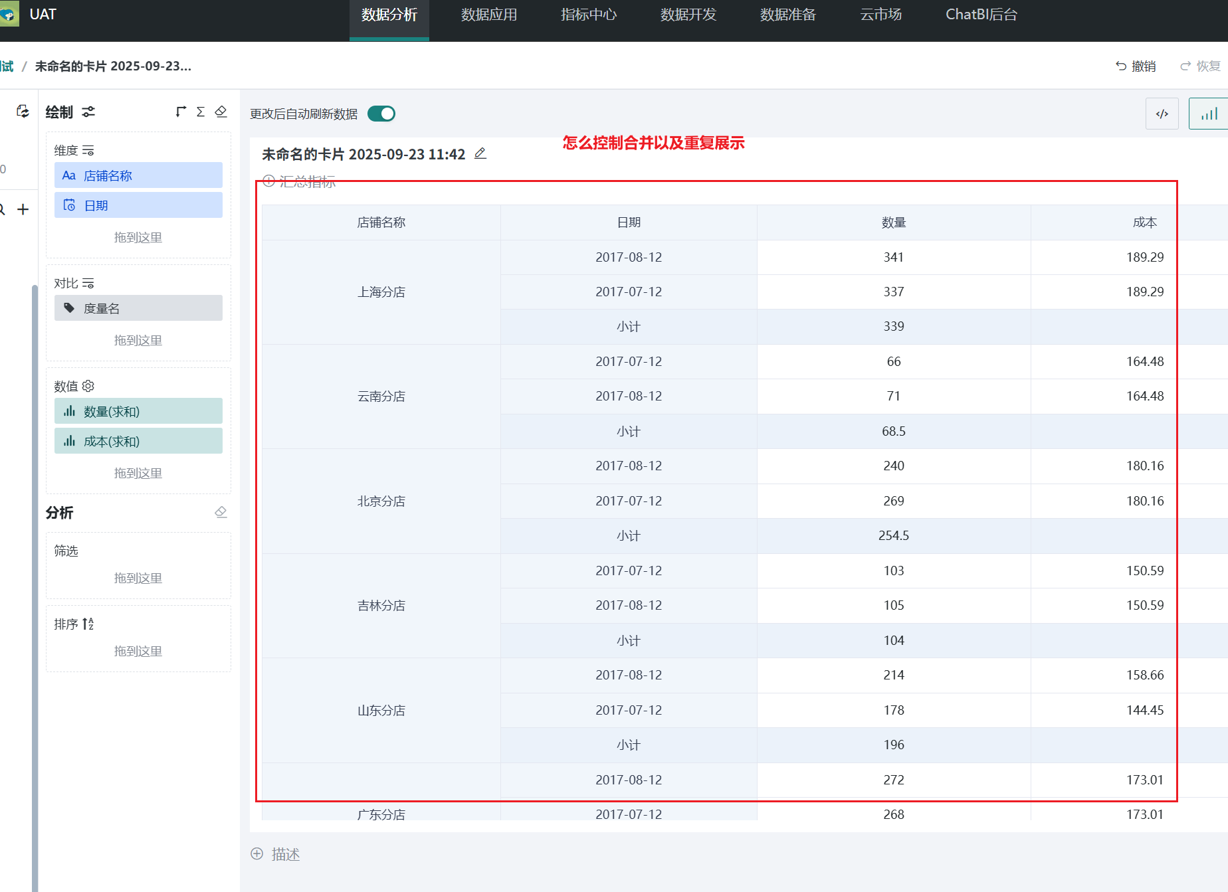1228x892 pixels.
Task: Open the 指标中心 tab
Action: (589, 15)
